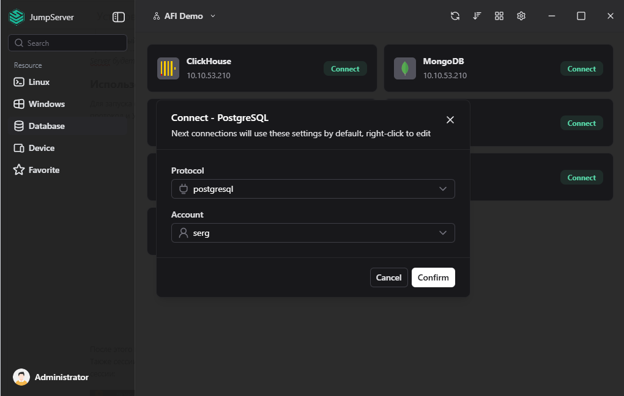Expand the Protocol dropdown showing postgresql

[x=313, y=189]
